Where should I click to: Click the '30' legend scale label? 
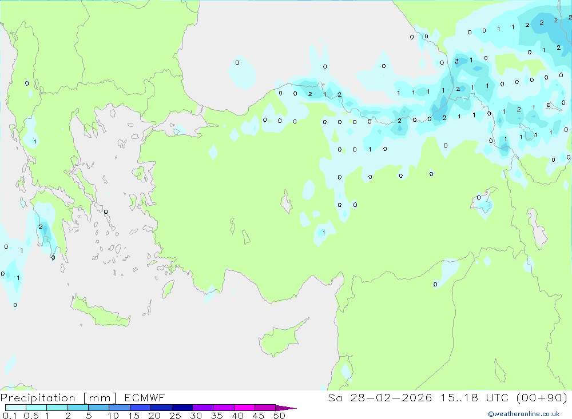(196, 416)
